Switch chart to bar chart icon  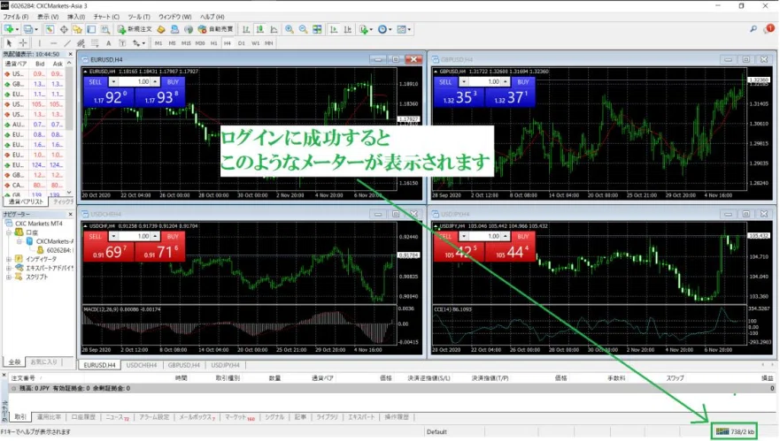point(246,29)
